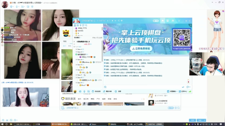Click the shield icon in channel header
This screenshot has height=126, width=225.
point(122,21)
